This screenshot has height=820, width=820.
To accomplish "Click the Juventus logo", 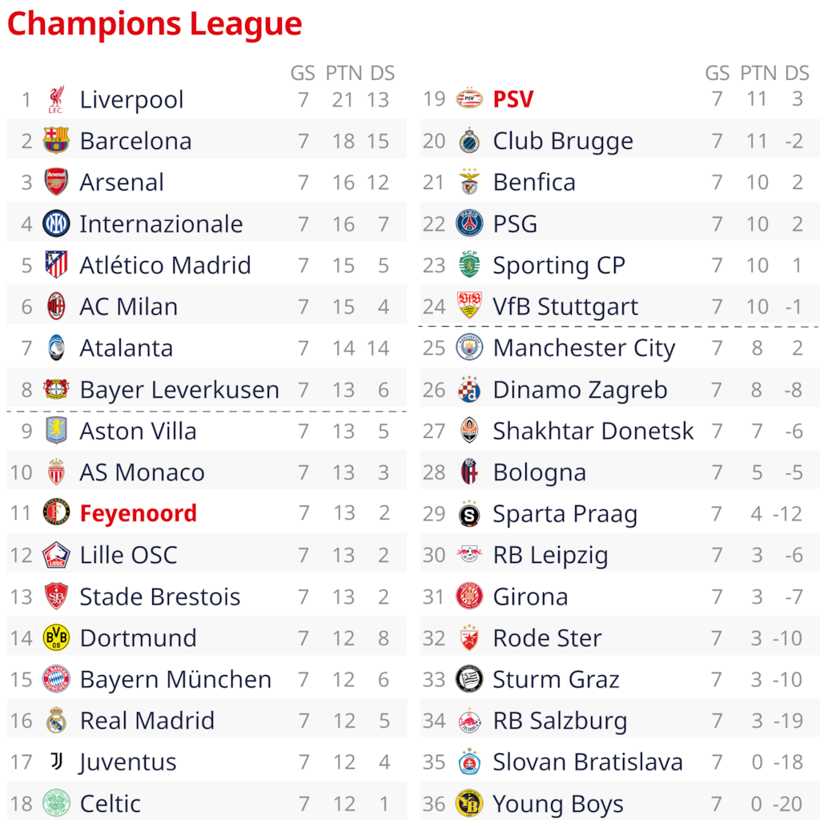I will pos(56,762).
